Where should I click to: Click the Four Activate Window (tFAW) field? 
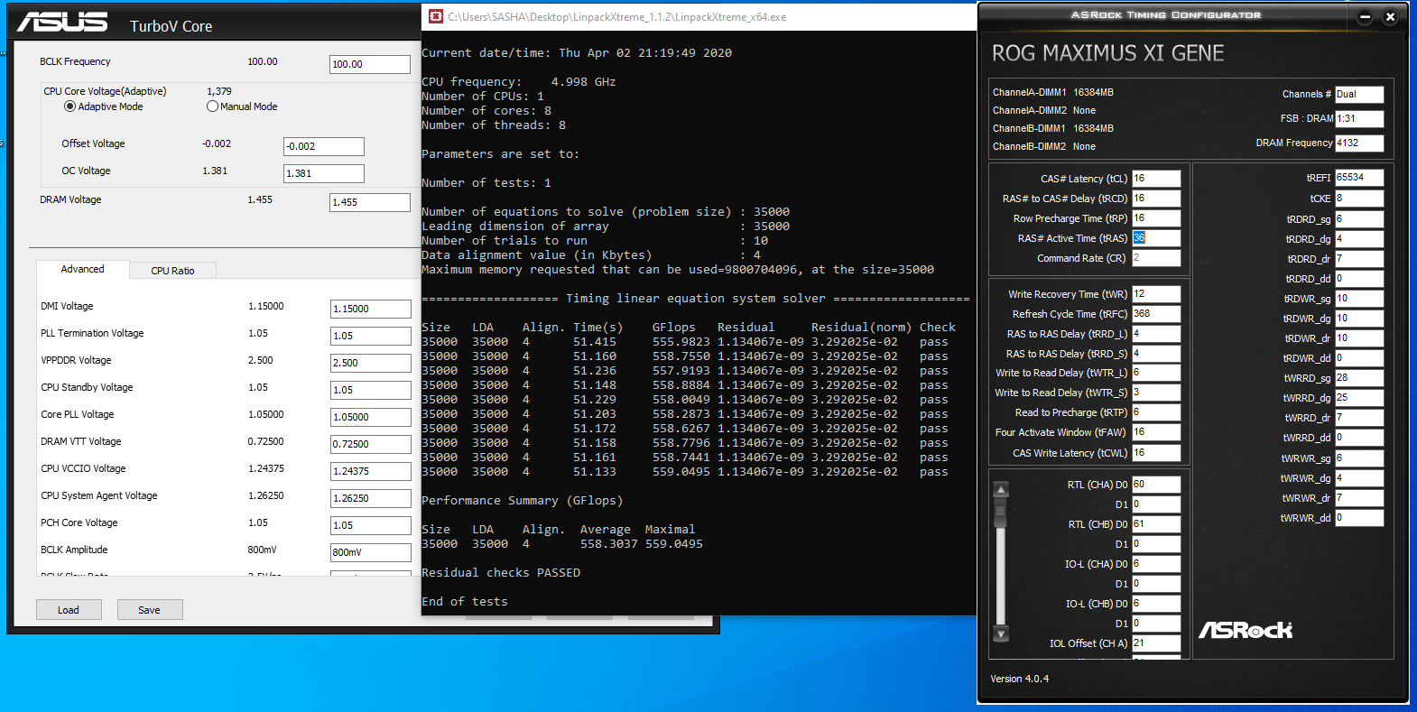click(1156, 432)
